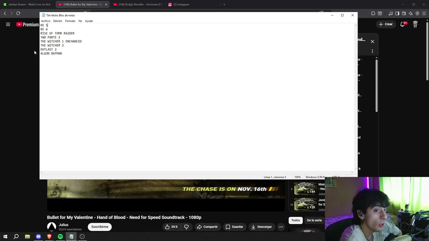This screenshot has height=241, width=429.
Task: Open Spotify from the taskbar
Action: click(x=60, y=237)
